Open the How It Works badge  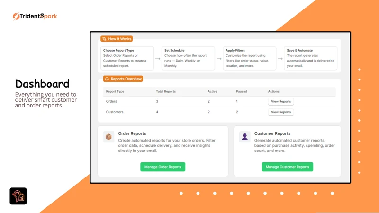pyautogui.click(x=117, y=39)
